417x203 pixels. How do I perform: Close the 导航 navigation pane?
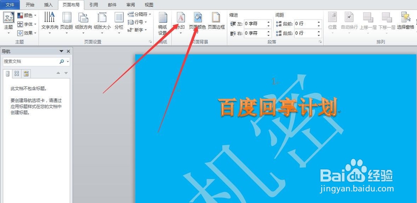68,51
